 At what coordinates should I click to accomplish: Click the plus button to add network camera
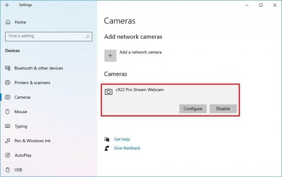[x=110, y=56]
